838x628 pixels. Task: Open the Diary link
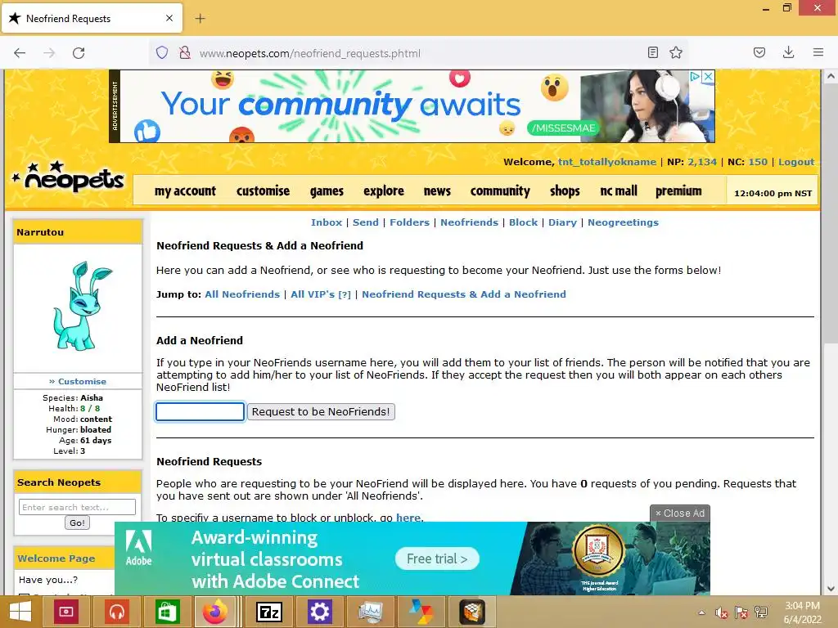point(562,222)
